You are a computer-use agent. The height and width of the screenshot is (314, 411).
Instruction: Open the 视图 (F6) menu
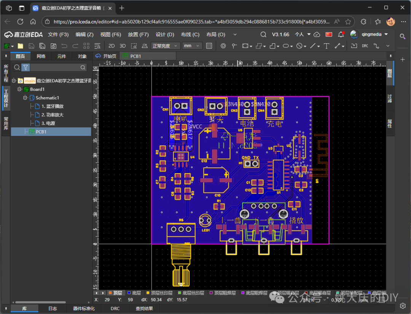coord(111,35)
